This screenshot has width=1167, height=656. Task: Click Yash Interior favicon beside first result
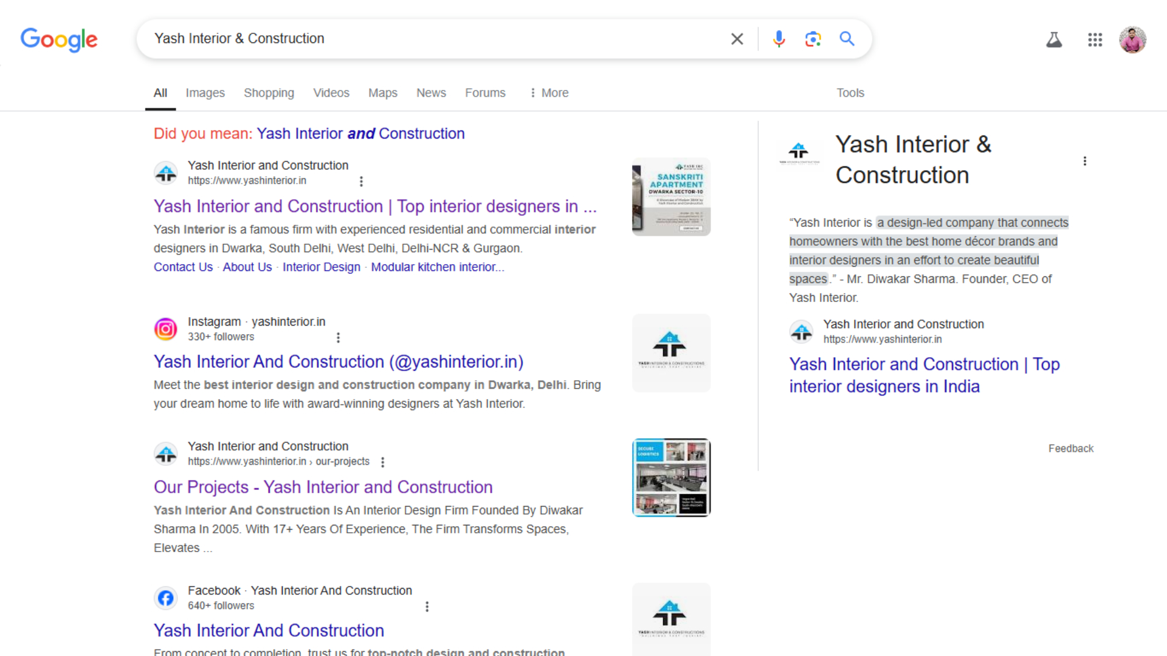point(165,173)
